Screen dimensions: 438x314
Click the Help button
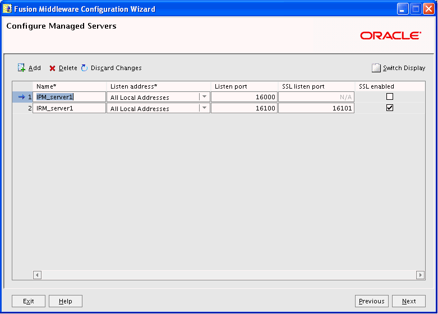pos(66,301)
